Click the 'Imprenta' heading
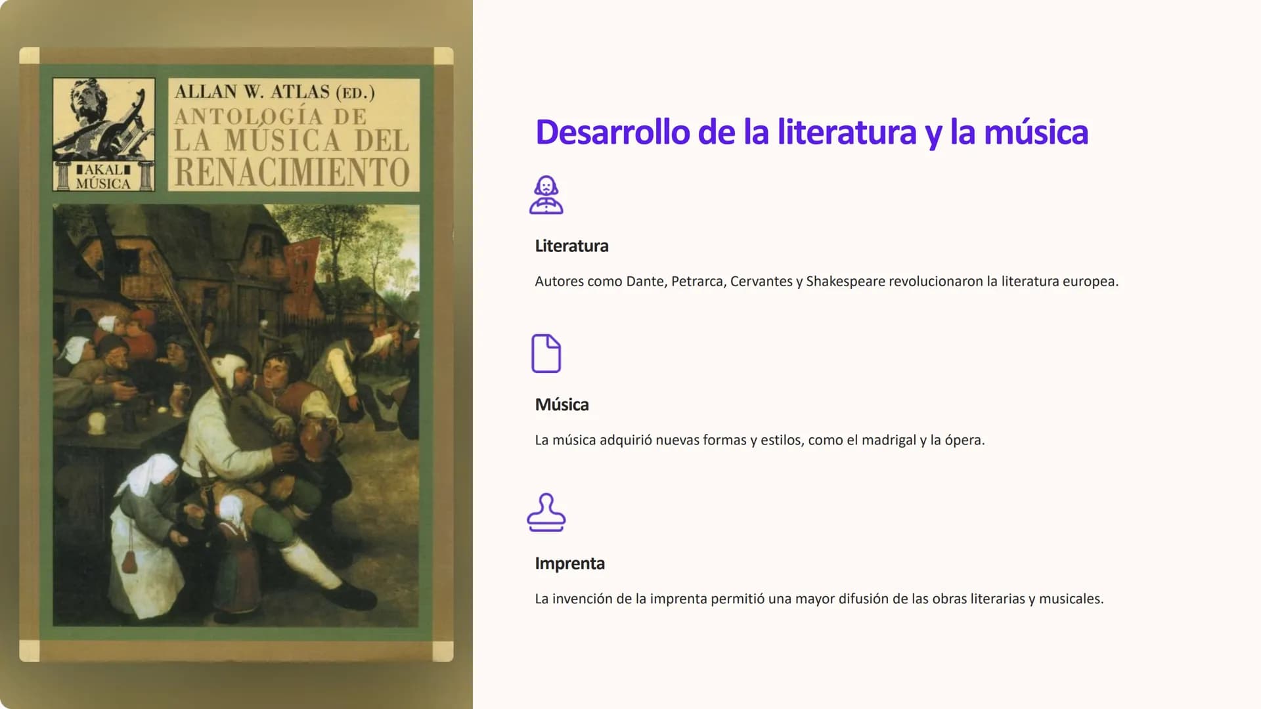 click(x=569, y=563)
